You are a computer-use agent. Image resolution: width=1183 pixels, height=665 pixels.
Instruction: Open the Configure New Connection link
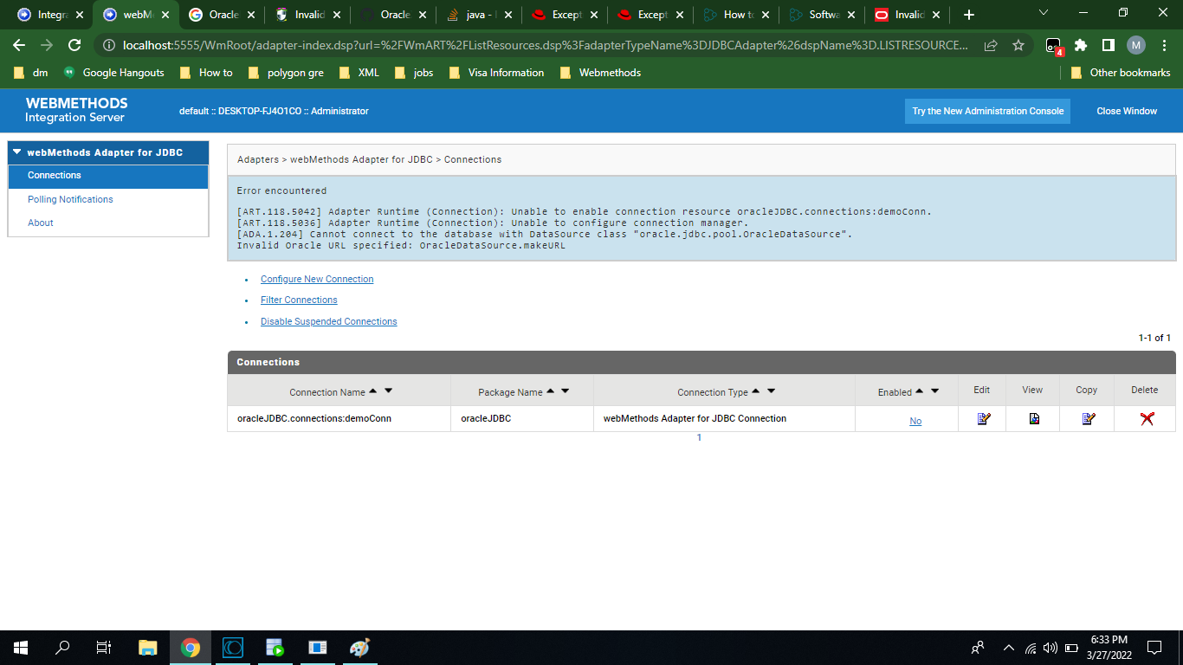(x=317, y=279)
